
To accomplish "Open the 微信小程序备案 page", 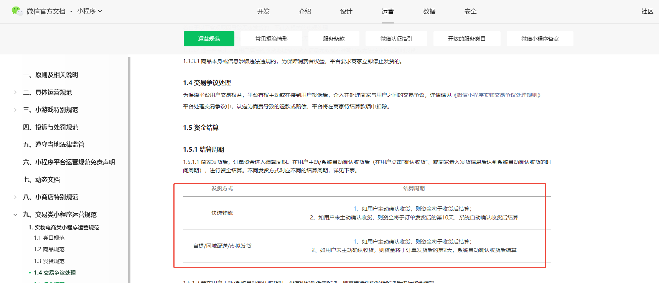I will [540, 39].
